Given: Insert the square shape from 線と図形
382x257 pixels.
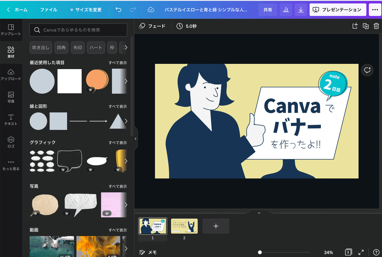Looking at the screenshot, I should [x=58, y=121].
